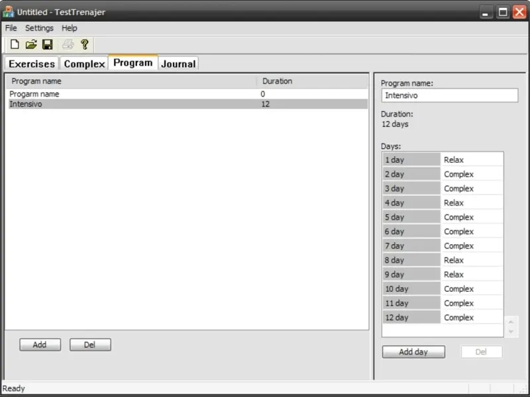Screen dimensions: 530x397
Task: Click duration value 12 in Intensivo row
Action: (x=266, y=104)
